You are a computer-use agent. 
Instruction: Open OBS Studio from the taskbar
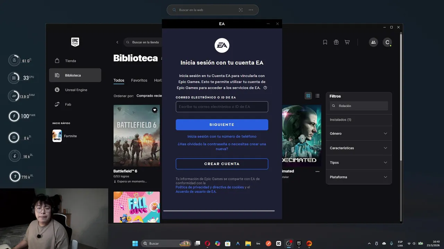(x=289, y=243)
